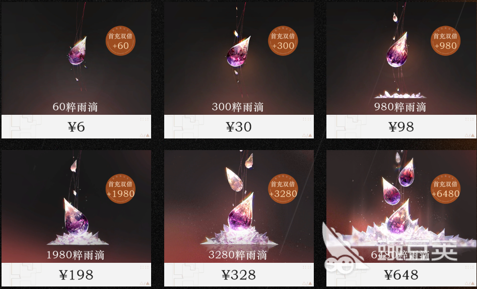Click the +60 first-recharge bonus badge
This screenshot has height=289, width=477.
(x=120, y=41)
